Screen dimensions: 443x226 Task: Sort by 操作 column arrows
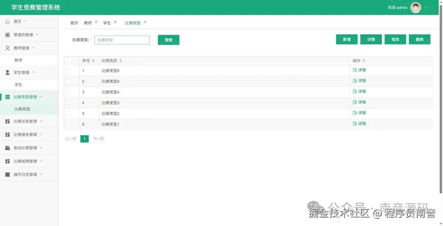(x=363, y=61)
